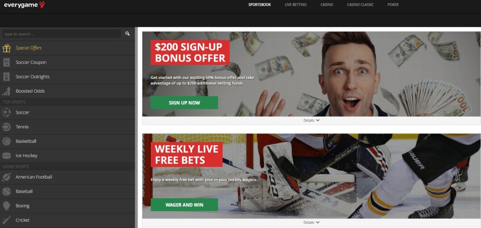Open Special Offers gift icon
The height and width of the screenshot is (228, 481).
click(7, 48)
